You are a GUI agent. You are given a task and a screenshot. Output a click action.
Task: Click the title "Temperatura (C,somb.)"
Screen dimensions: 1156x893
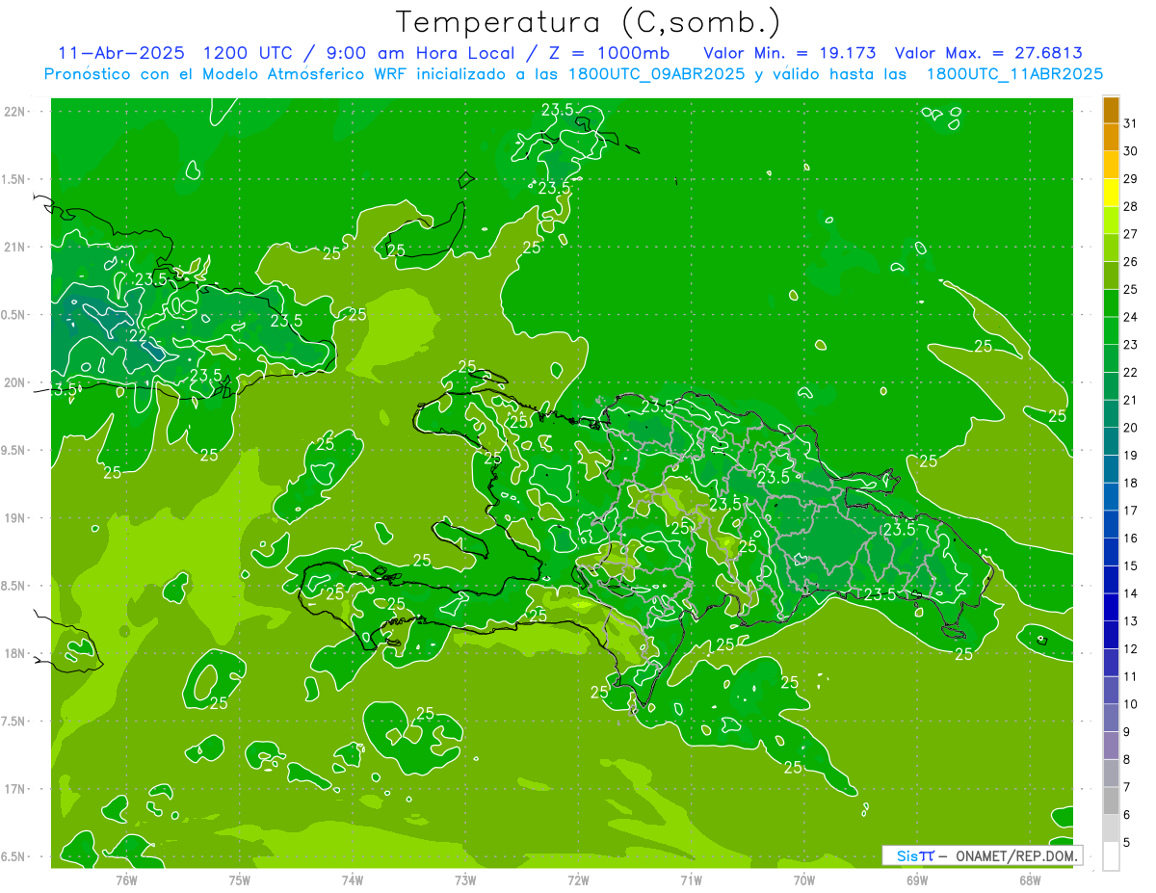point(589,22)
